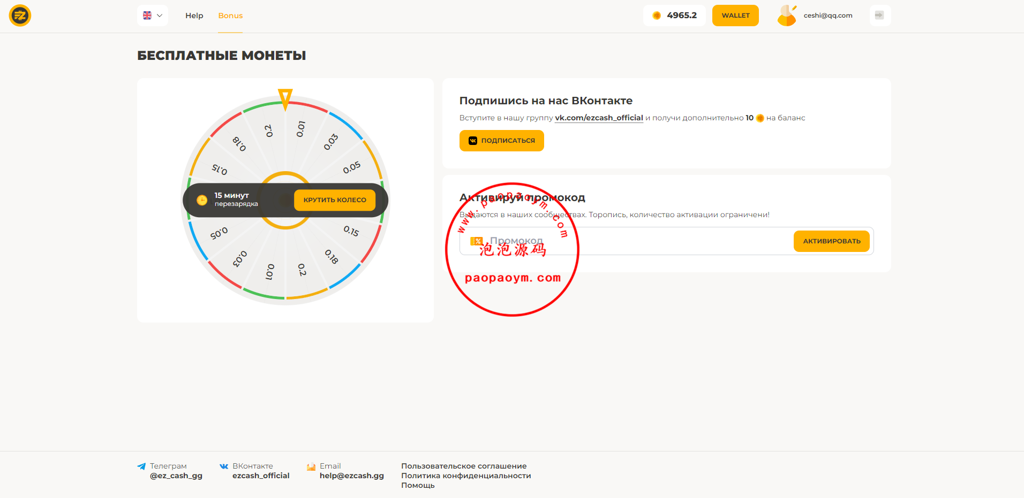Screen dimensions: 1024x498
Task: Click the БЕСПЛАТНЫЕ МОНЕТЫ heading
Action: [x=222, y=56]
